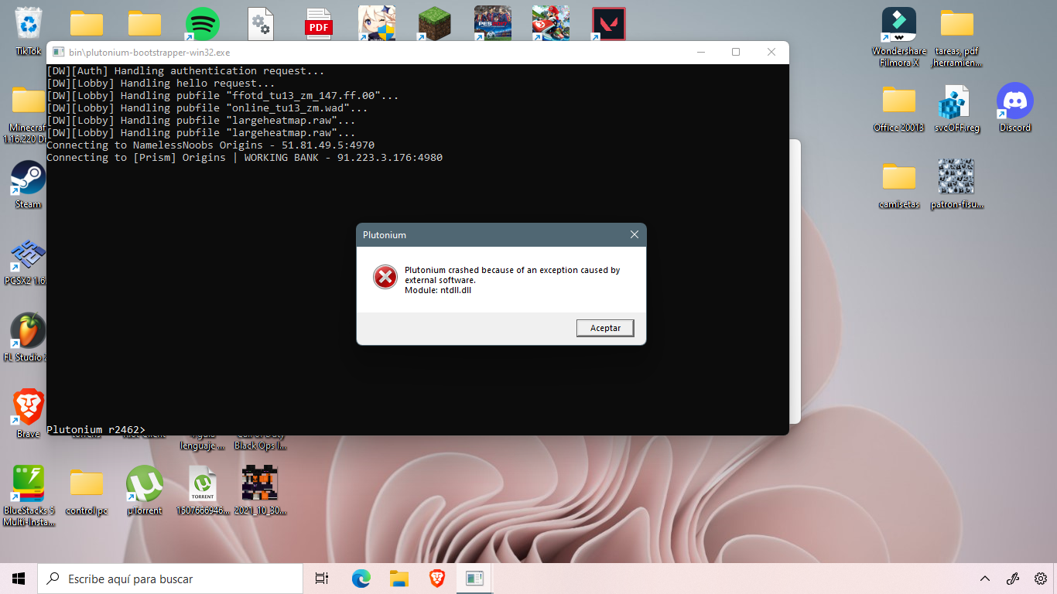Click the red error icon in the dialog
The image size is (1057, 594).
pyautogui.click(x=385, y=277)
